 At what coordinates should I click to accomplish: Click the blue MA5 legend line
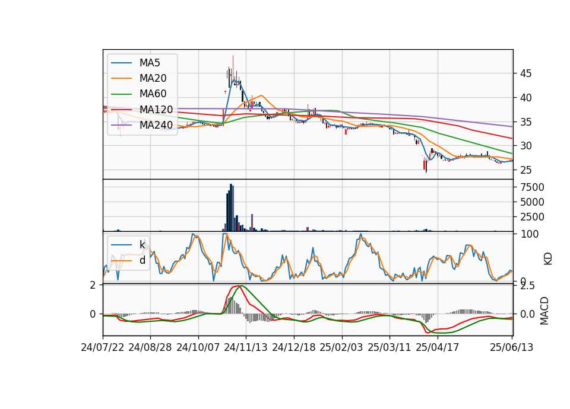click(x=121, y=63)
